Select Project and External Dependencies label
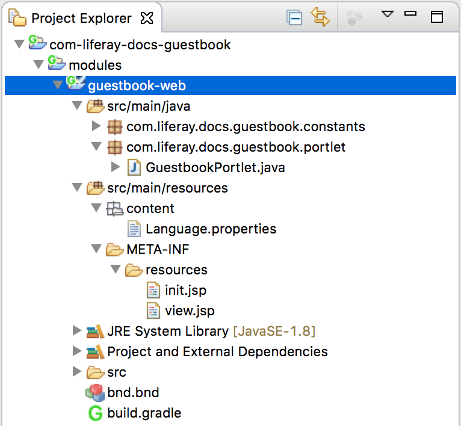This screenshot has height=426, width=461. click(x=218, y=351)
